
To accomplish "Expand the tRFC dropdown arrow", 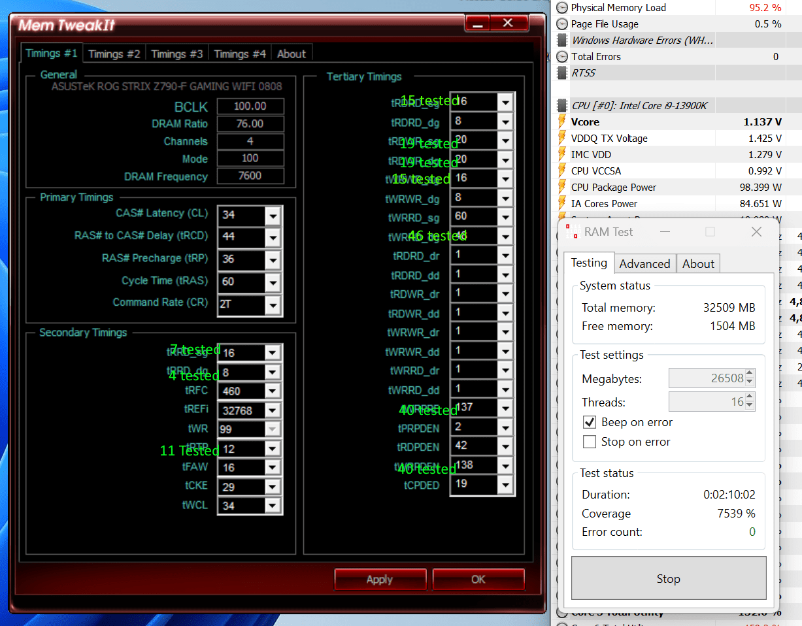I will [x=273, y=391].
